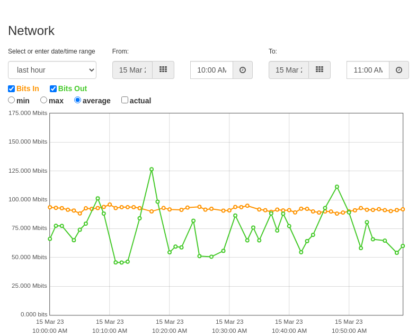
Task: Click the 10:00:00 AM time axis label
Action: click(50, 331)
